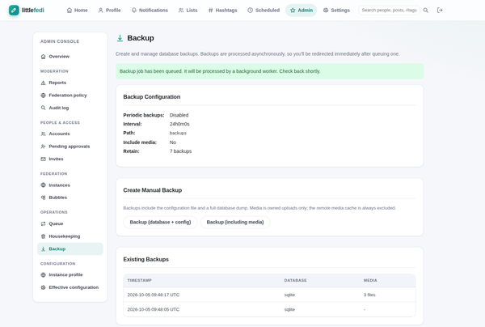The width and height of the screenshot is (485, 327).
Task: Focus the search people, posts, #tags field
Action: coord(389,11)
